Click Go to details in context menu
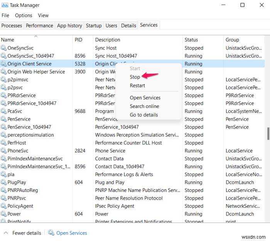The width and height of the screenshot is (270, 241). [x=144, y=115]
